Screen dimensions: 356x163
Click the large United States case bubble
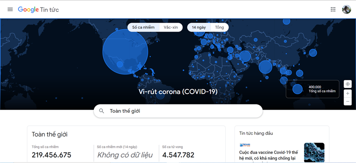[x=125, y=52]
